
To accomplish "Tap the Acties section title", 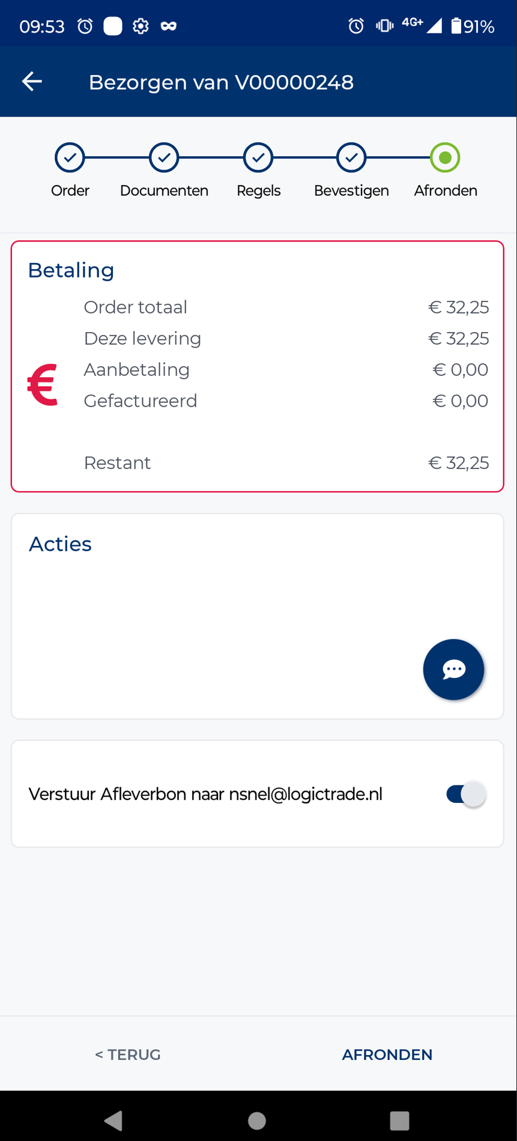I will pyautogui.click(x=61, y=544).
